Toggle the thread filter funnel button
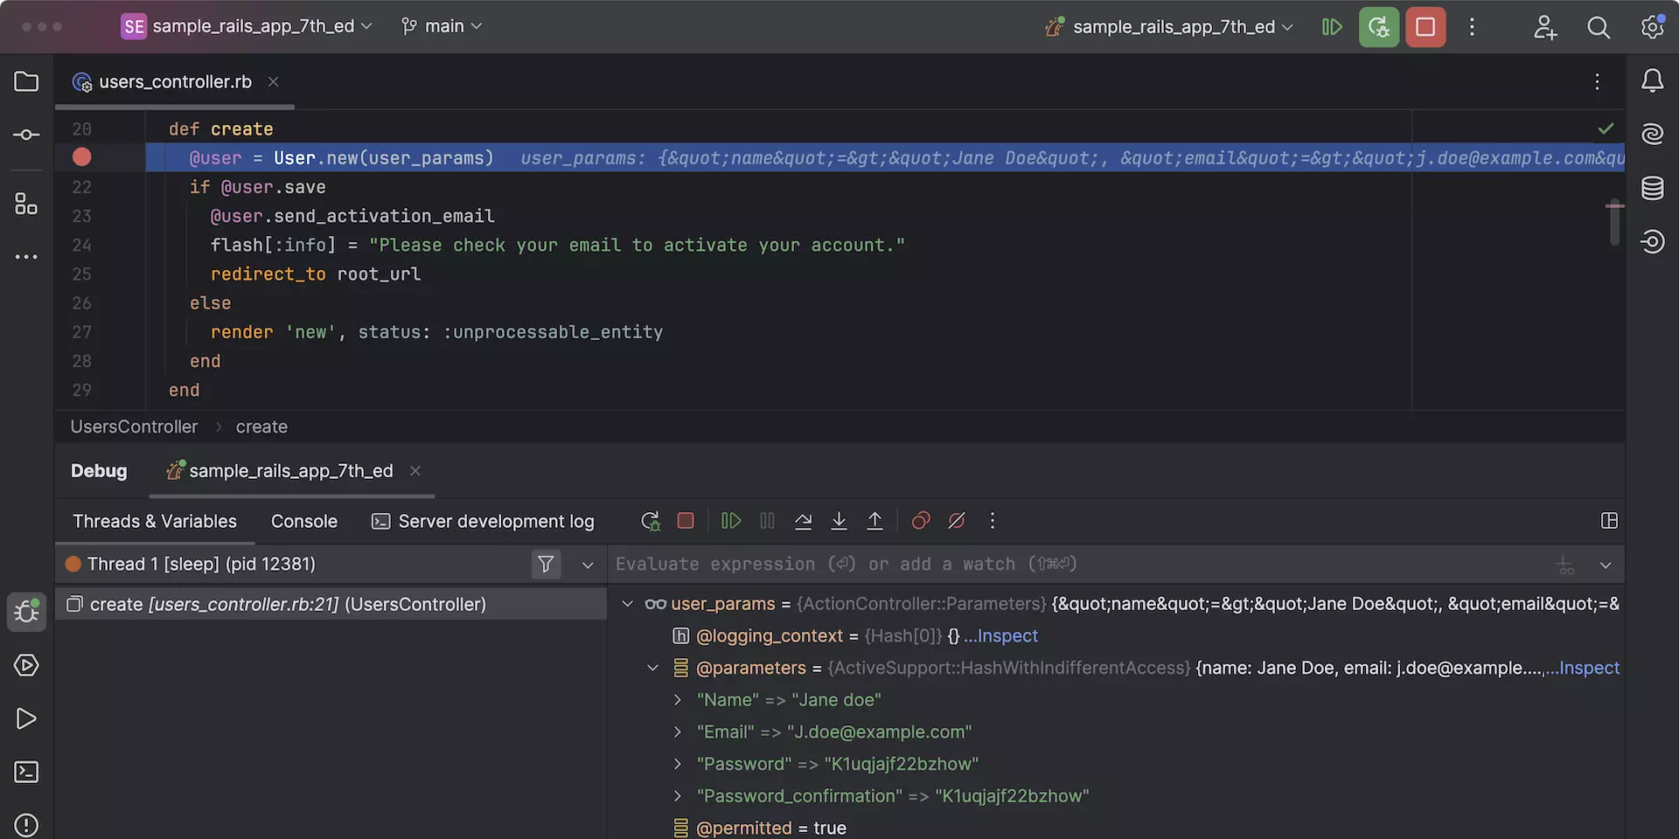1679x839 pixels. click(546, 565)
